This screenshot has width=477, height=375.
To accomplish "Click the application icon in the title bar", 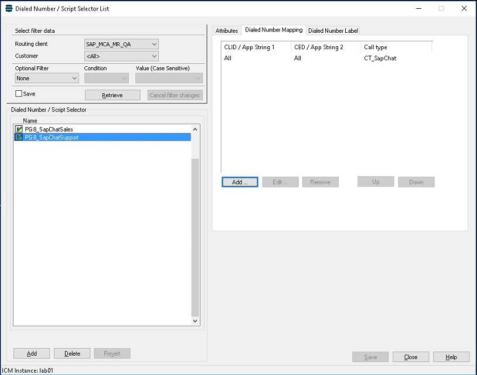I will pos(9,9).
